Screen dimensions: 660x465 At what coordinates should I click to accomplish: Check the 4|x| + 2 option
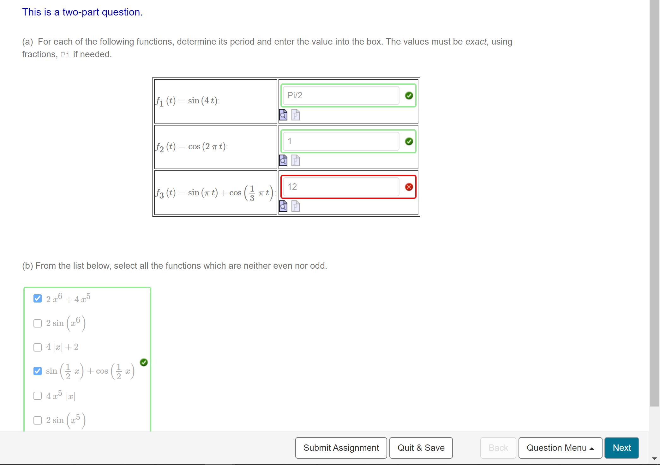coord(38,347)
